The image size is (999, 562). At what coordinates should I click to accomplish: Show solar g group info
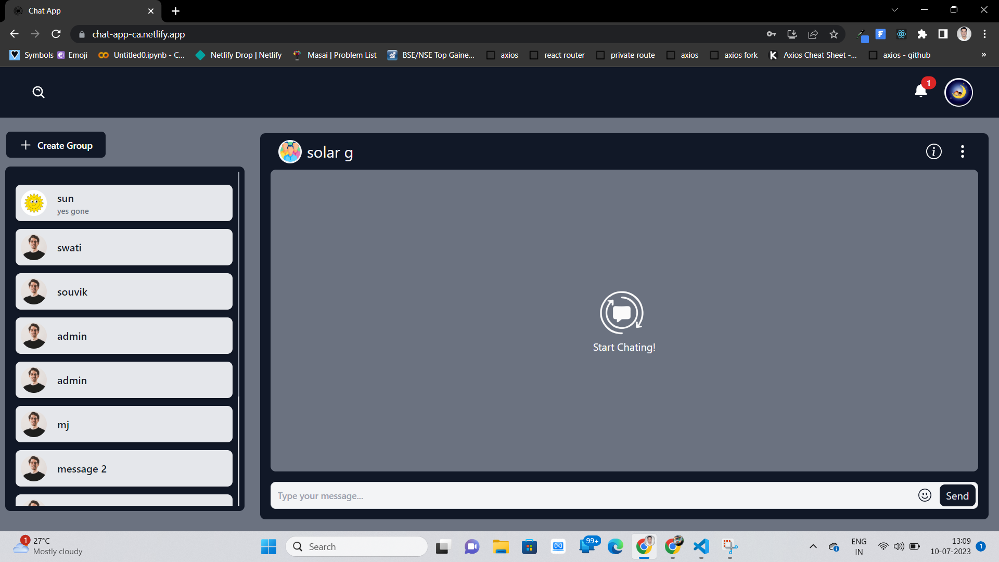click(x=933, y=151)
